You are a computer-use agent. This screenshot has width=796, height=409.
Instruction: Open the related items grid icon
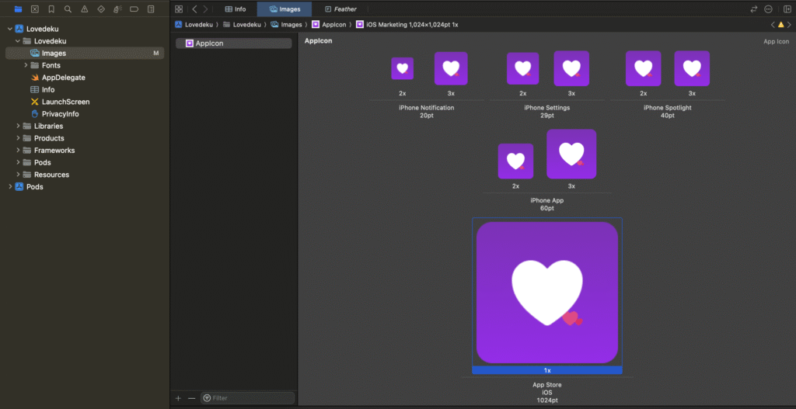(179, 9)
